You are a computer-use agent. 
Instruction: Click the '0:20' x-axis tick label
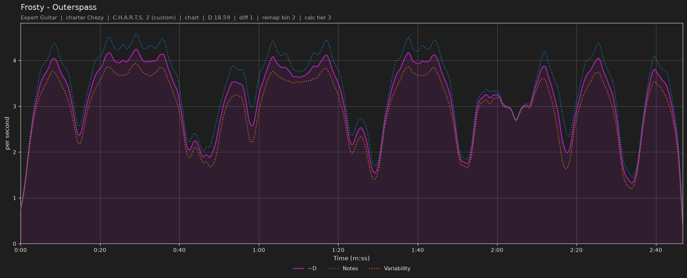[100, 250]
